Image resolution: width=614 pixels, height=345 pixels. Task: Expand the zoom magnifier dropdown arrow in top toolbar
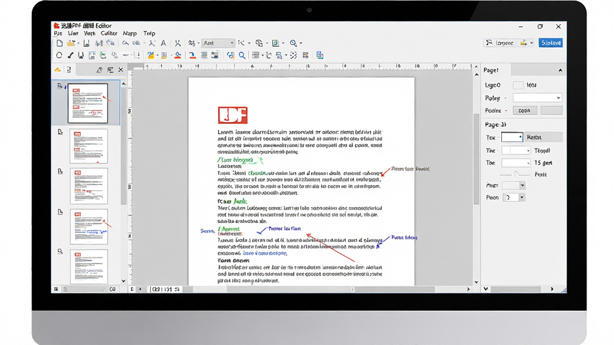(301, 43)
